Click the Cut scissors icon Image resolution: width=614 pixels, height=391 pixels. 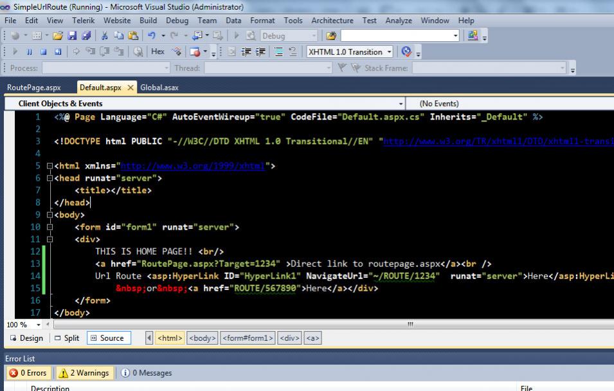(104, 36)
